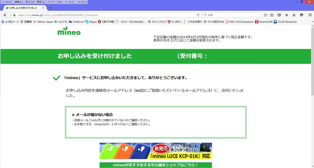The height and width of the screenshot is (168, 314).
Task: Go to the home page icon
Action: [294, 15]
